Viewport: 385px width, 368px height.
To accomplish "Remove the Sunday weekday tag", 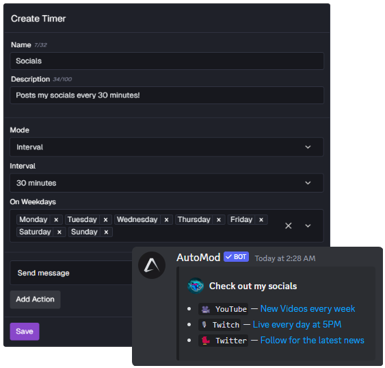I will click(x=106, y=232).
